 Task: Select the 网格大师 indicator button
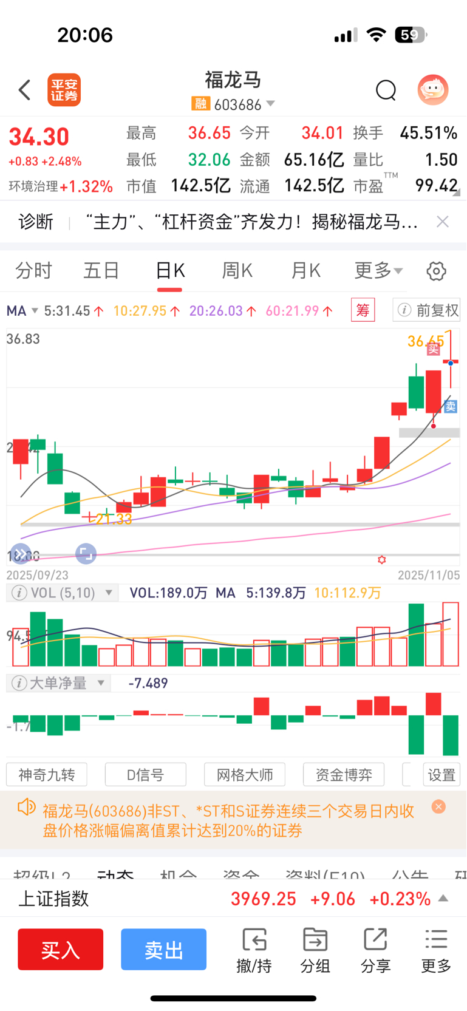(245, 775)
